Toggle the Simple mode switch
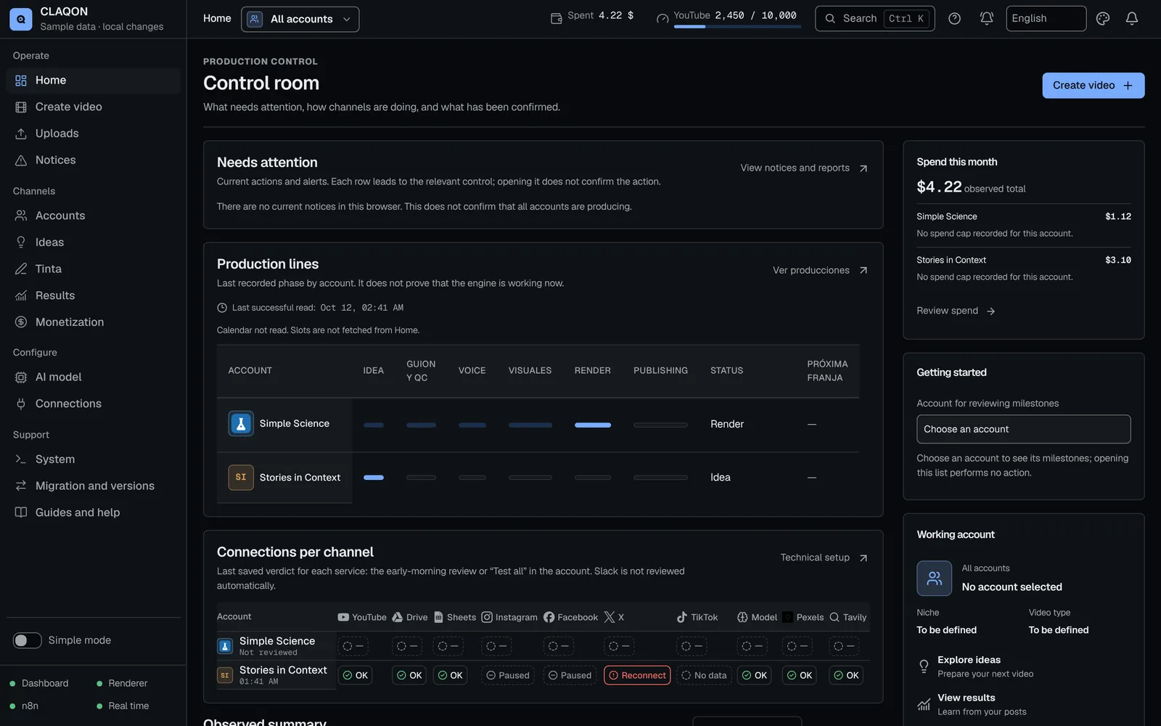The width and height of the screenshot is (1161, 726). point(28,640)
